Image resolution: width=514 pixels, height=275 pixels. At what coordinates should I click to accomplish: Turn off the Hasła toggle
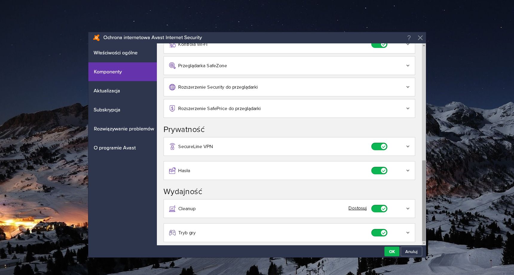pyautogui.click(x=379, y=171)
